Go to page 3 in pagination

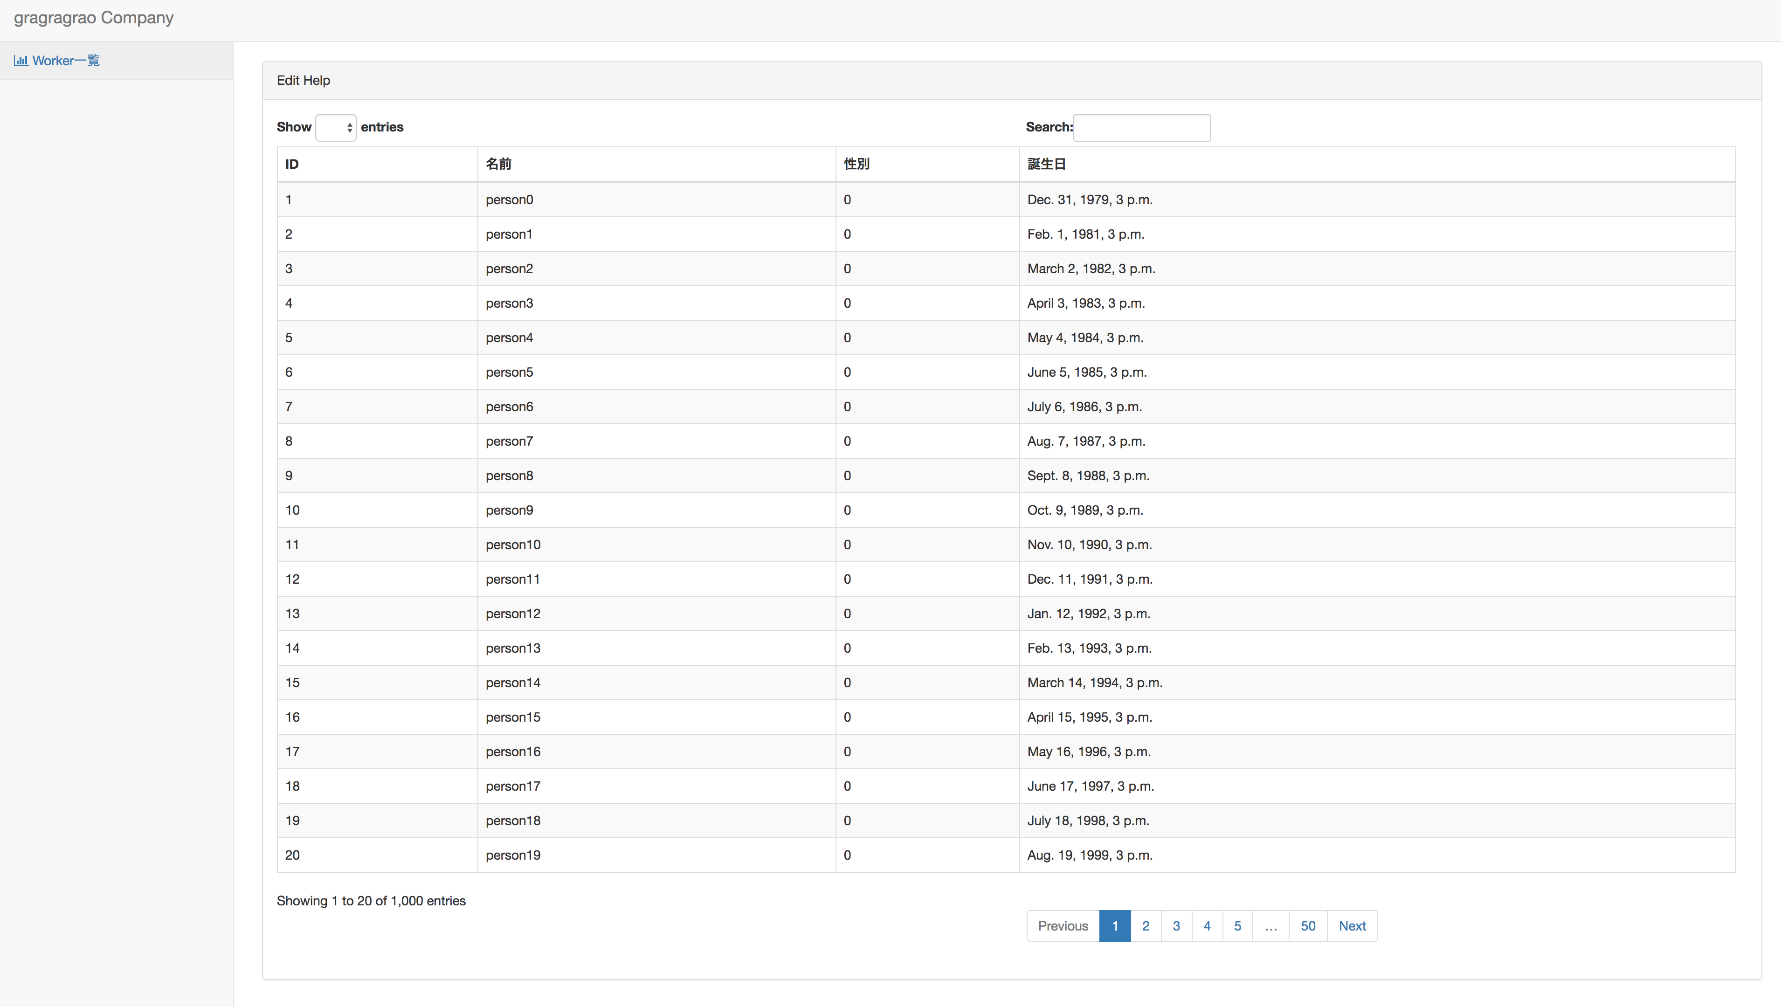[x=1176, y=926]
